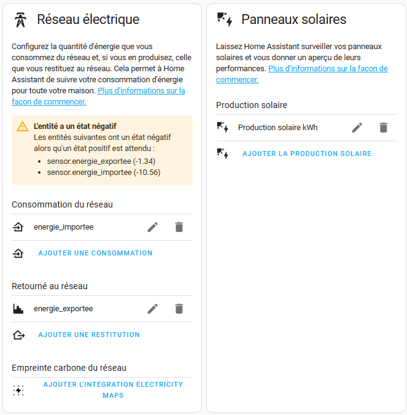Delete the Production solaire kWh entry
407x415 pixels.
click(384, 128)
